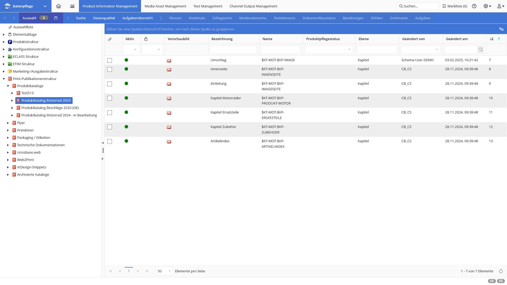Tick the Artikelindex row checkbox
Image resolution: width=507 pixels, height=285 pixels.
pos(110,141)
